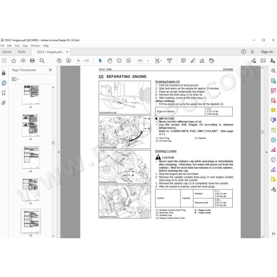Open the zoom level dropdown
Screen dimensions: 277x277
coord(148,61)
